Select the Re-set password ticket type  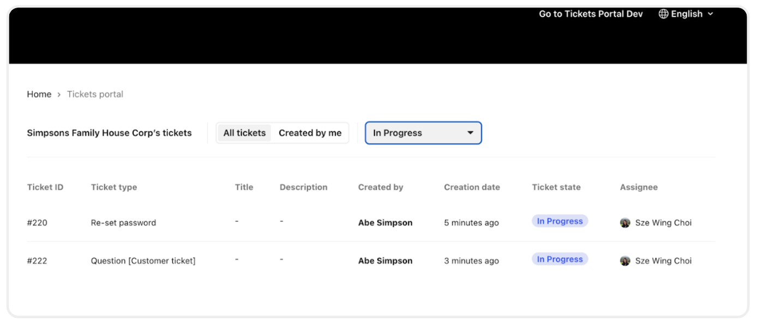pos(123,223)
